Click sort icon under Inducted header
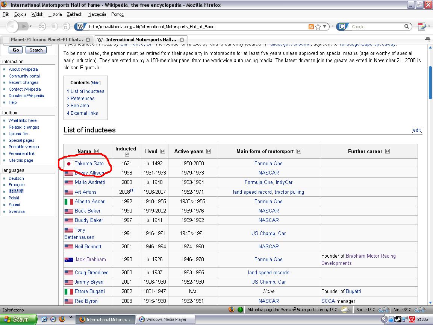433x325 pixels. (x=127, y=154)
